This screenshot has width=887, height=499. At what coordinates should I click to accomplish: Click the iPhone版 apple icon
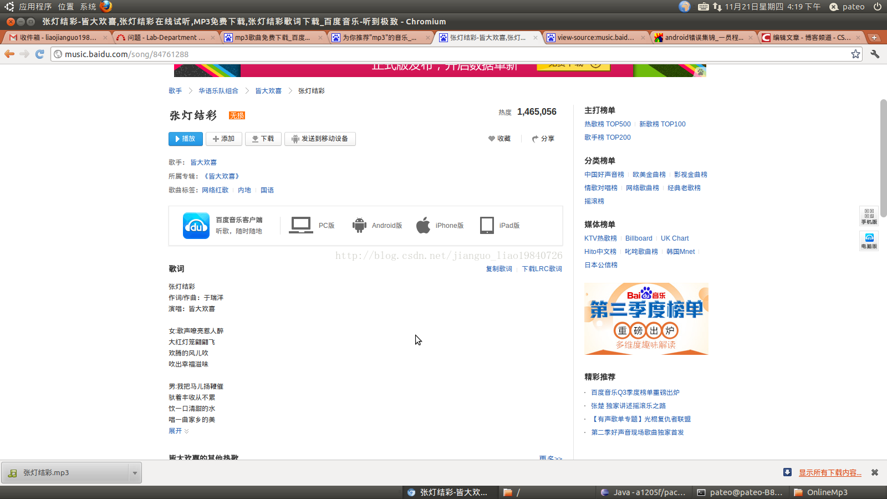pyautogui.click(x=424, y=225)
